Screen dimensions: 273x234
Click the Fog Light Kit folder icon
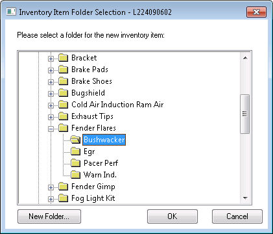click(64, 198)
